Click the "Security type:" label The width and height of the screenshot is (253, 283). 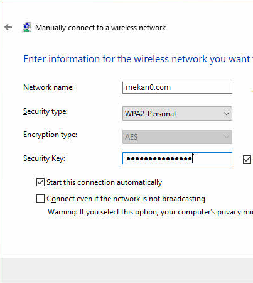[45, 111]
